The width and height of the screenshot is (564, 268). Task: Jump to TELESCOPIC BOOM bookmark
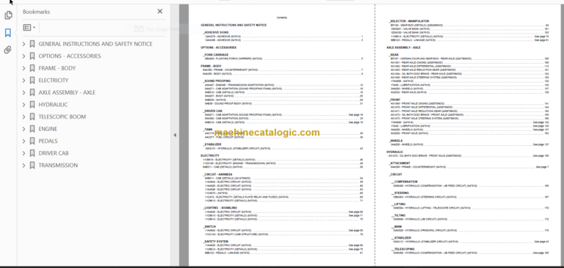point(62,116)
